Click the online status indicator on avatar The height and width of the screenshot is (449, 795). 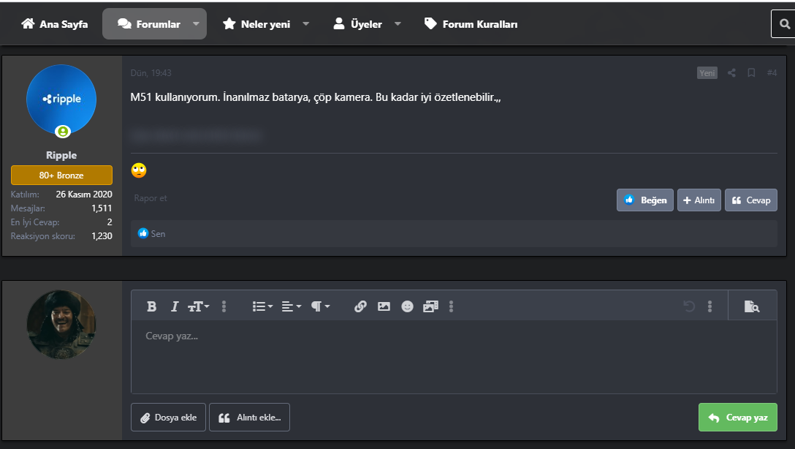62,132
